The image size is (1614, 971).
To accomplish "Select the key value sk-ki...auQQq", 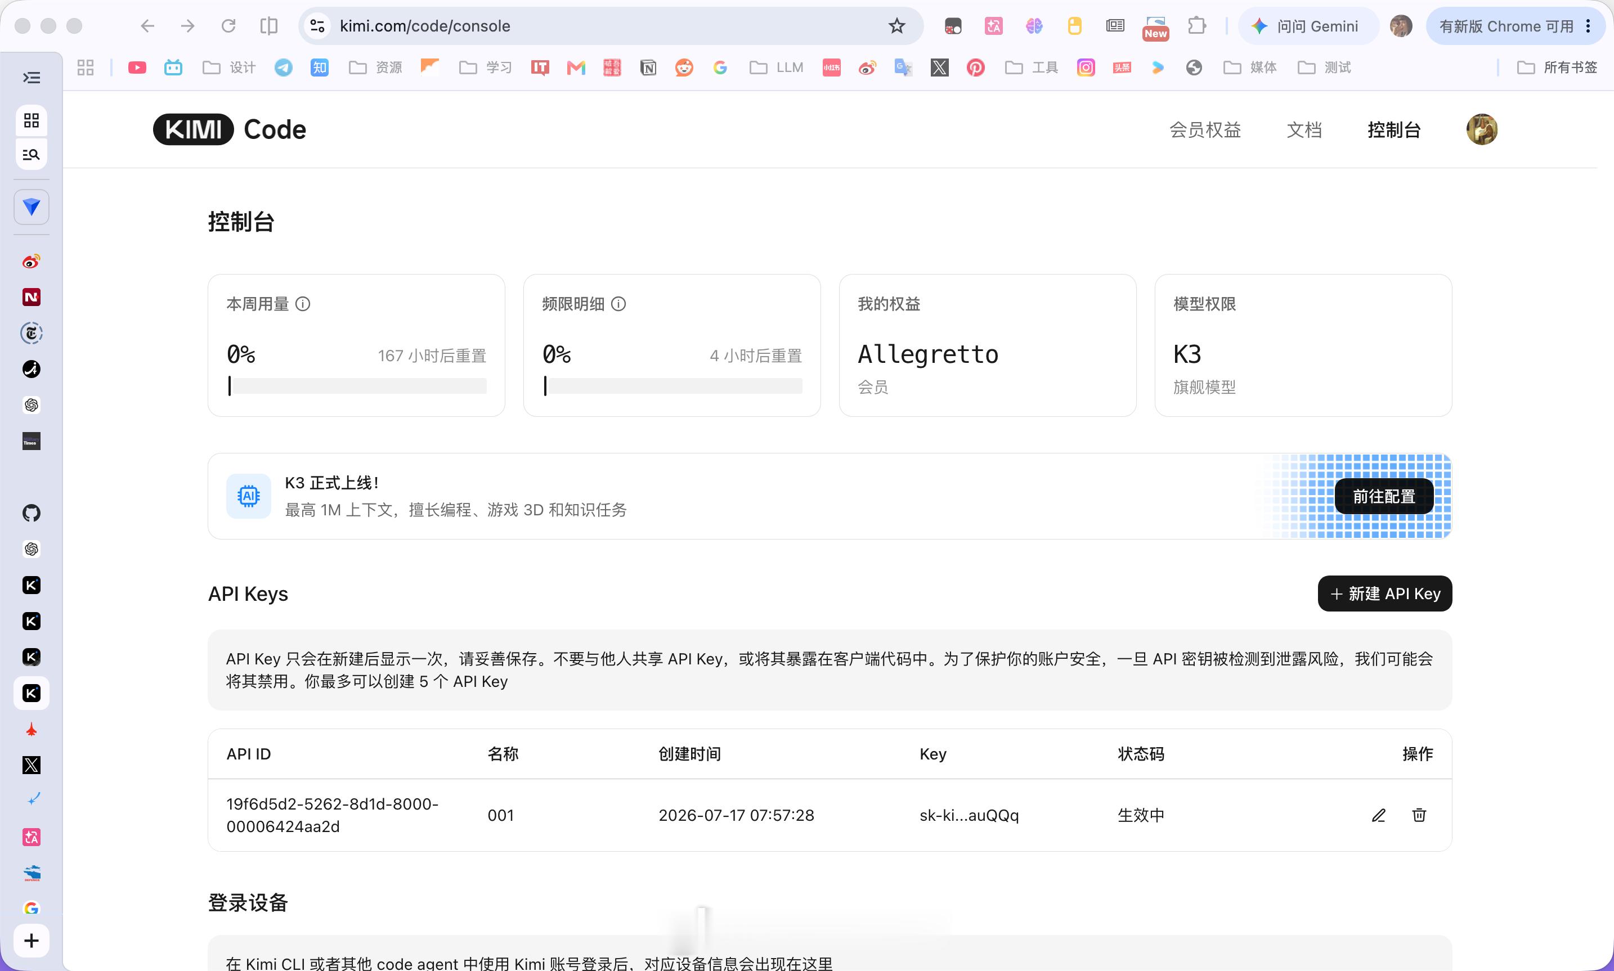I will click(969, 815).
